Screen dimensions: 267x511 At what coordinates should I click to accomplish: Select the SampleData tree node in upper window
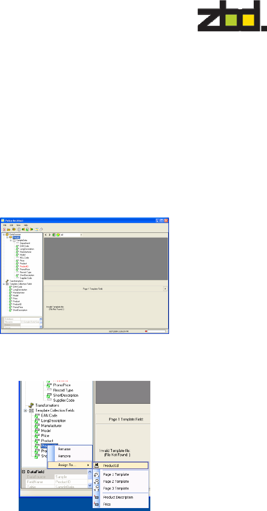coord(22,240)
